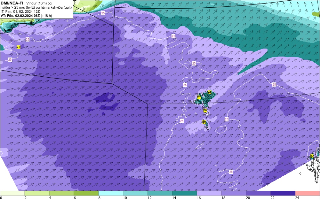
Task: Select the light green 2–4 m/s legend swatch
Action: coord(37,193)
